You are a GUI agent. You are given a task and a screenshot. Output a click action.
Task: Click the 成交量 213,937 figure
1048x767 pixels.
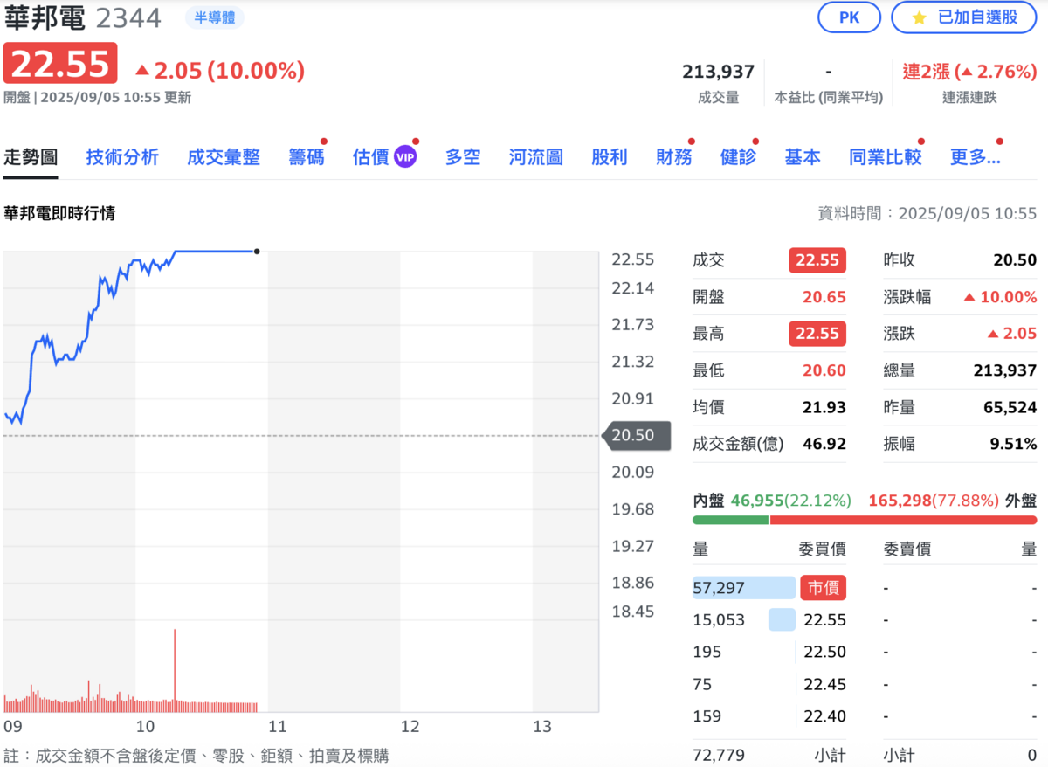click(718, 72)
